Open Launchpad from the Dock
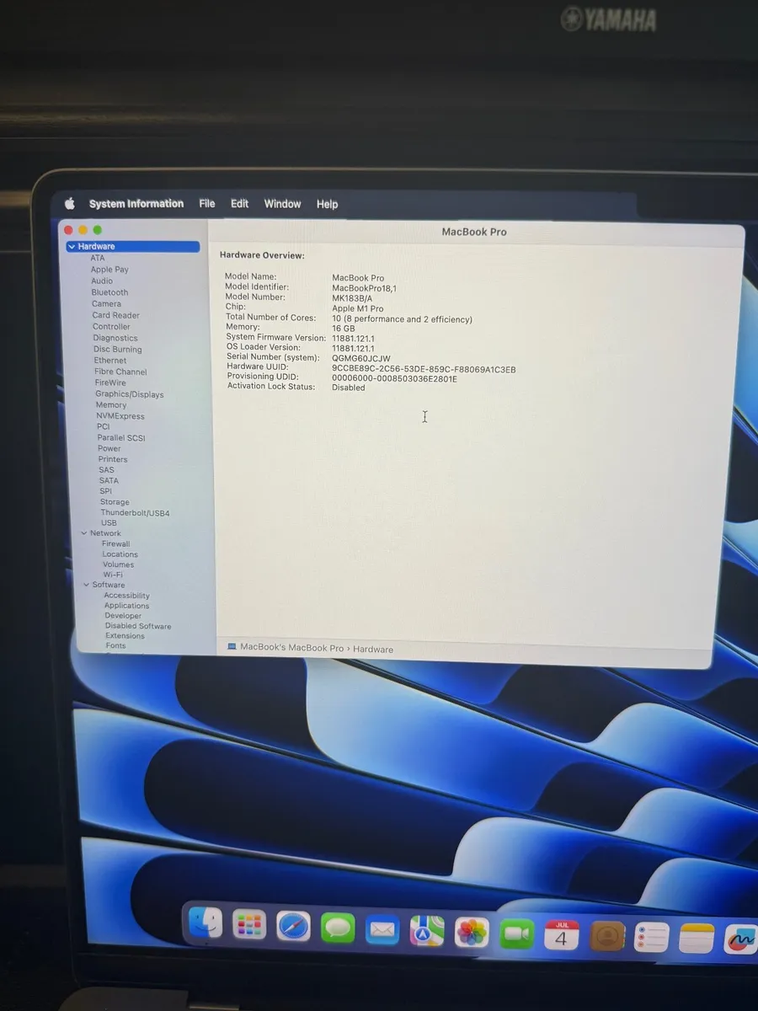The width and height of the screenshot is (758, 1011). point(248,924)
